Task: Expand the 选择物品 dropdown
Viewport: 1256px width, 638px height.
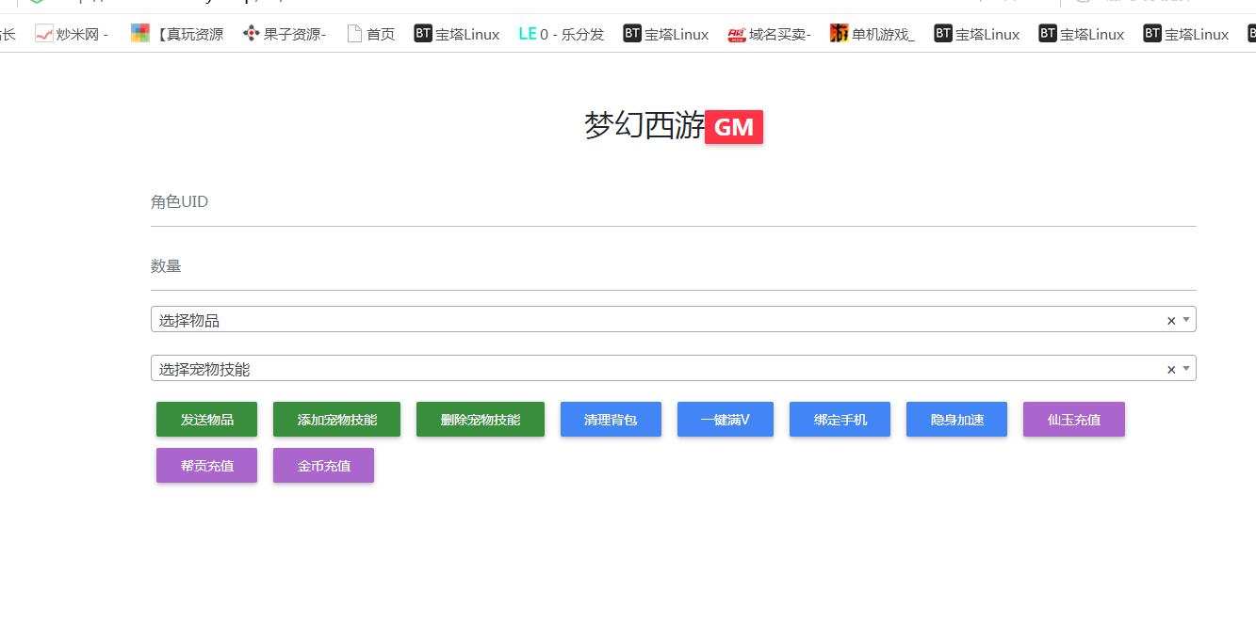Action: click(x=1186, y=320)
